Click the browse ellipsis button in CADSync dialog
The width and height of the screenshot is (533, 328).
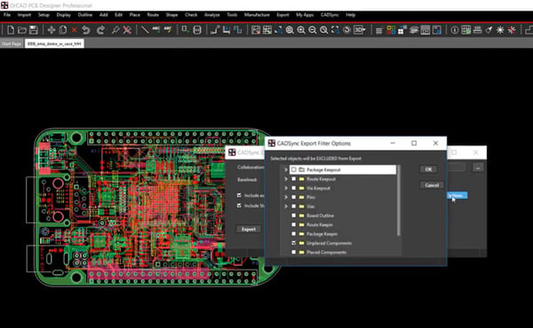coord(478,168)
